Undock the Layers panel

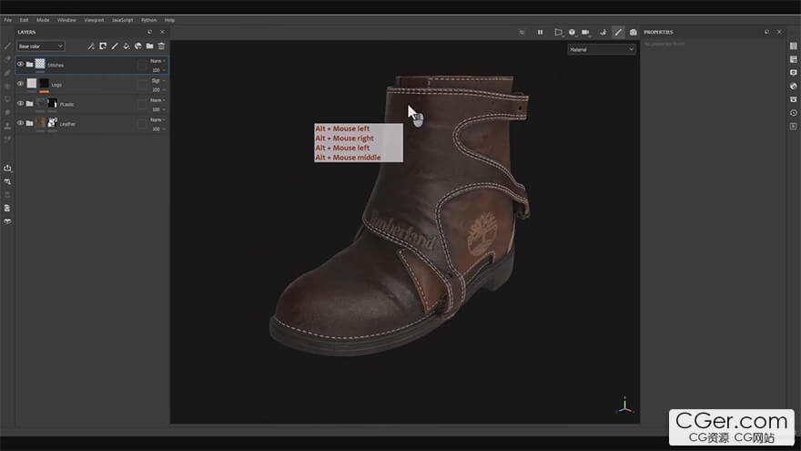click(149, 32)
